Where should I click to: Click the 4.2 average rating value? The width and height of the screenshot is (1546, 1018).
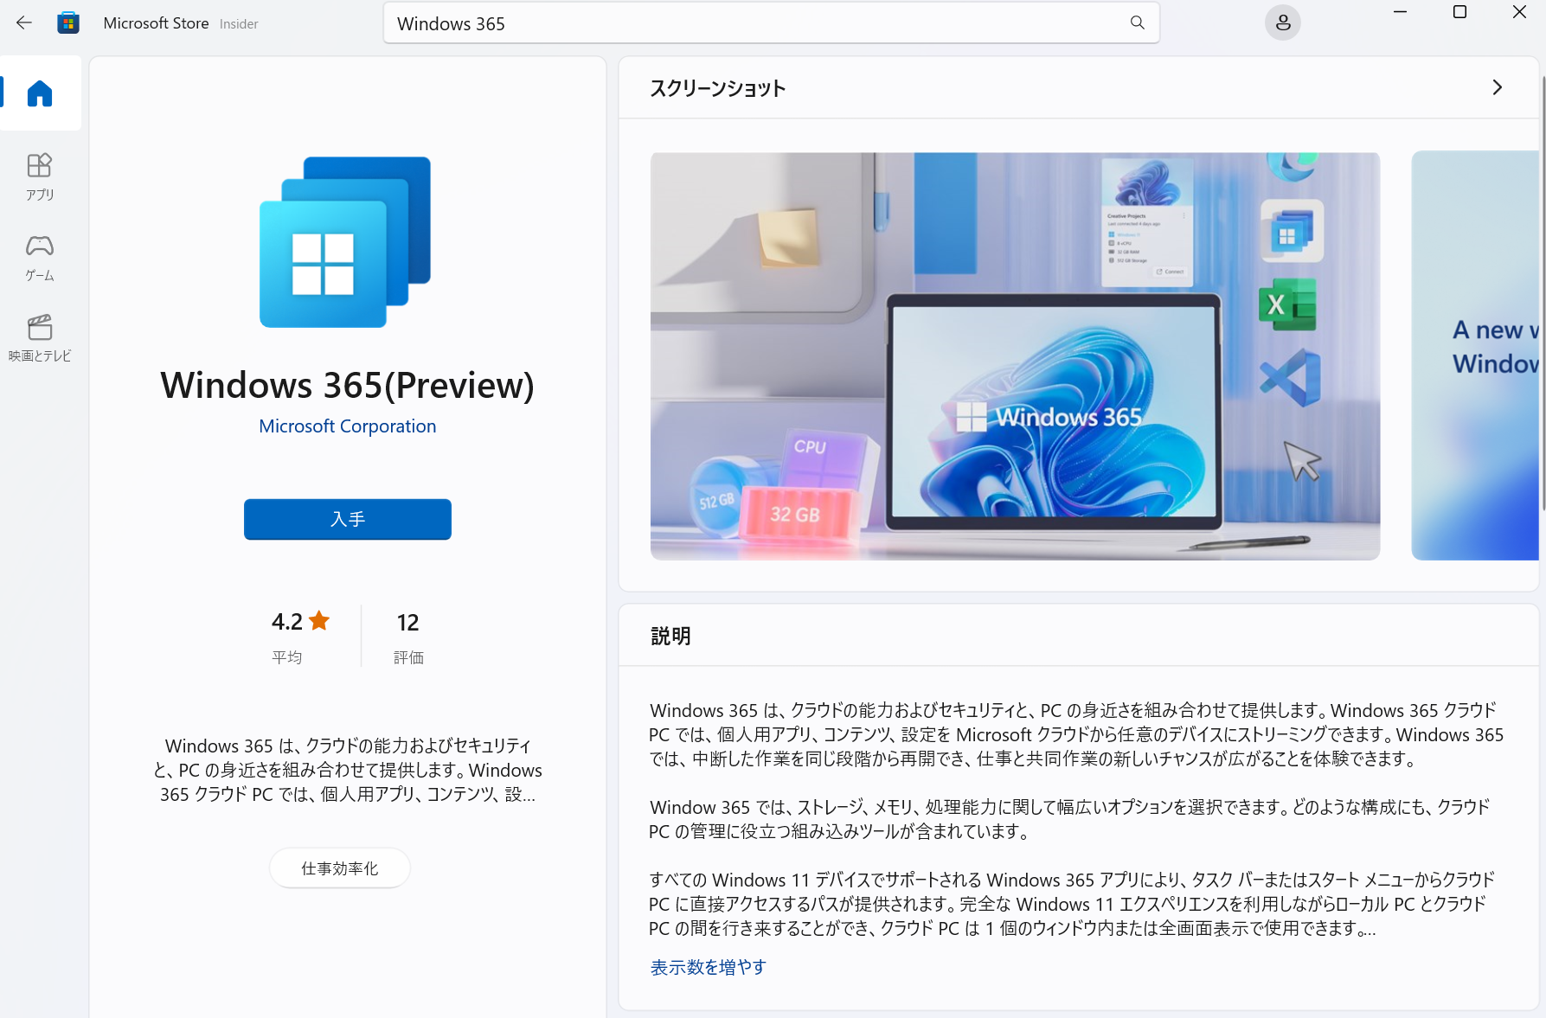pos(287,622)
